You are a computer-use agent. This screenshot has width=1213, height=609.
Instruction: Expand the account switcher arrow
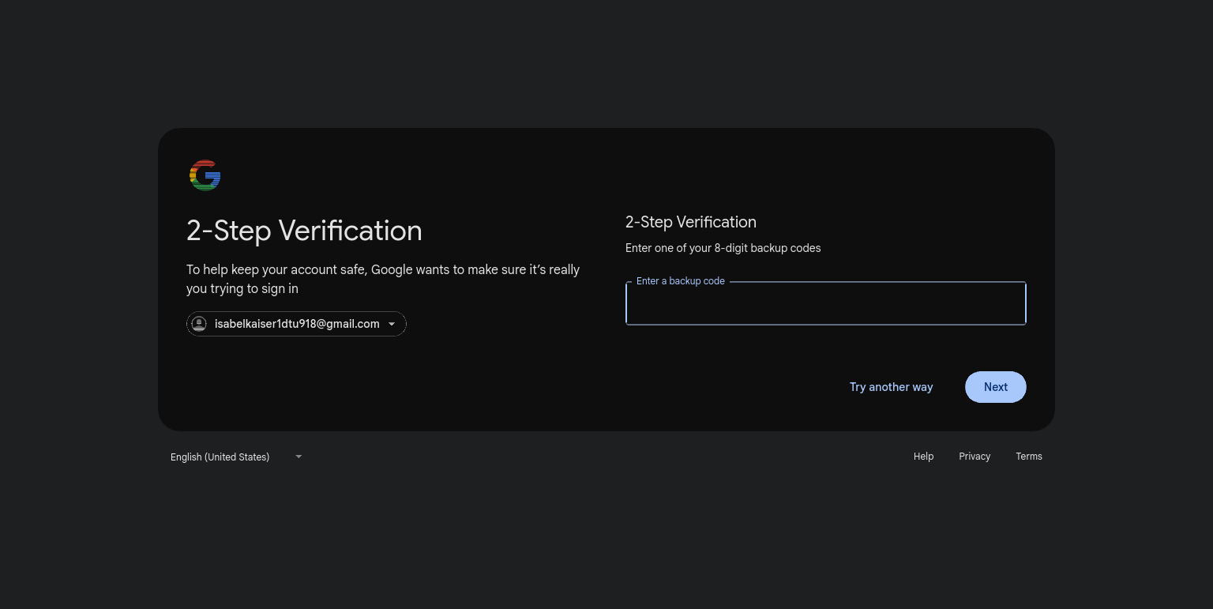[391, 324]
